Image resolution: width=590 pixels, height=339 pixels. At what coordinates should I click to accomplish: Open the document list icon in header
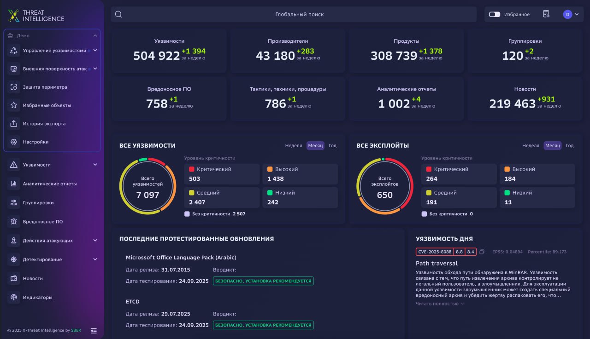[546, 14]
